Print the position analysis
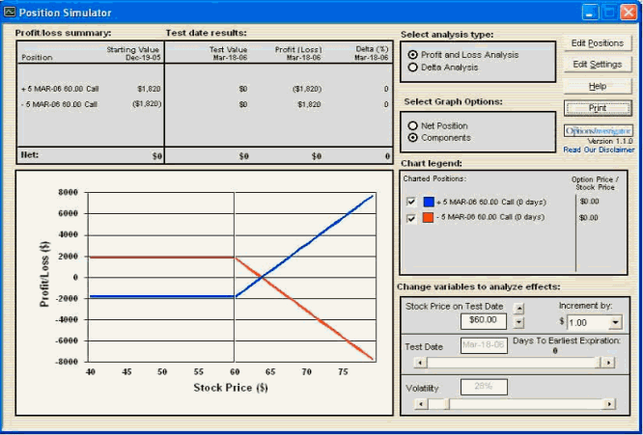This screenshot has height=435, width=643. (x=598, y=108)
